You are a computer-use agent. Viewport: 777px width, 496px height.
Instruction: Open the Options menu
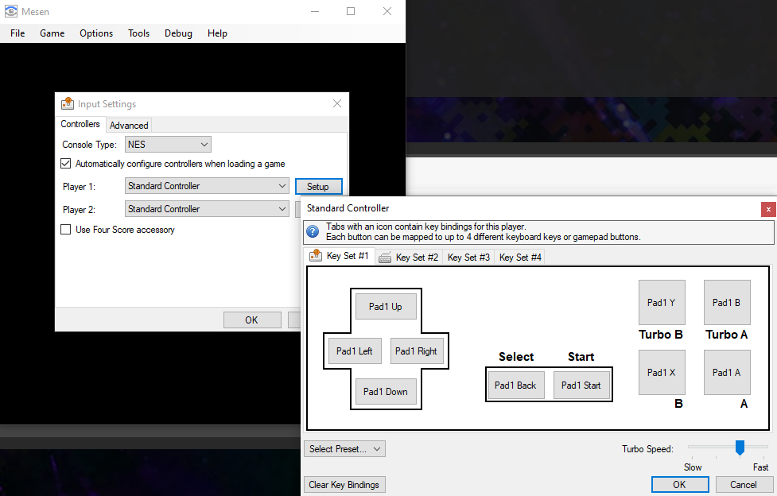[x=96, y=33]
